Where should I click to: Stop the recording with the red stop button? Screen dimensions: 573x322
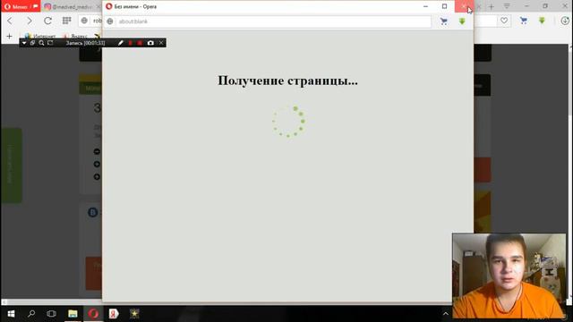click(x=140, y=43)
